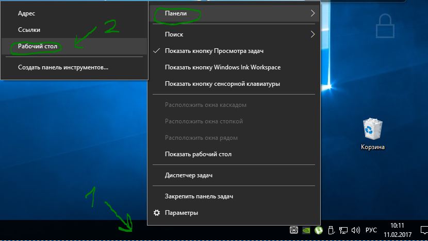
Task: Click the NVIDIA tray icon
Action: pos(306,230)
